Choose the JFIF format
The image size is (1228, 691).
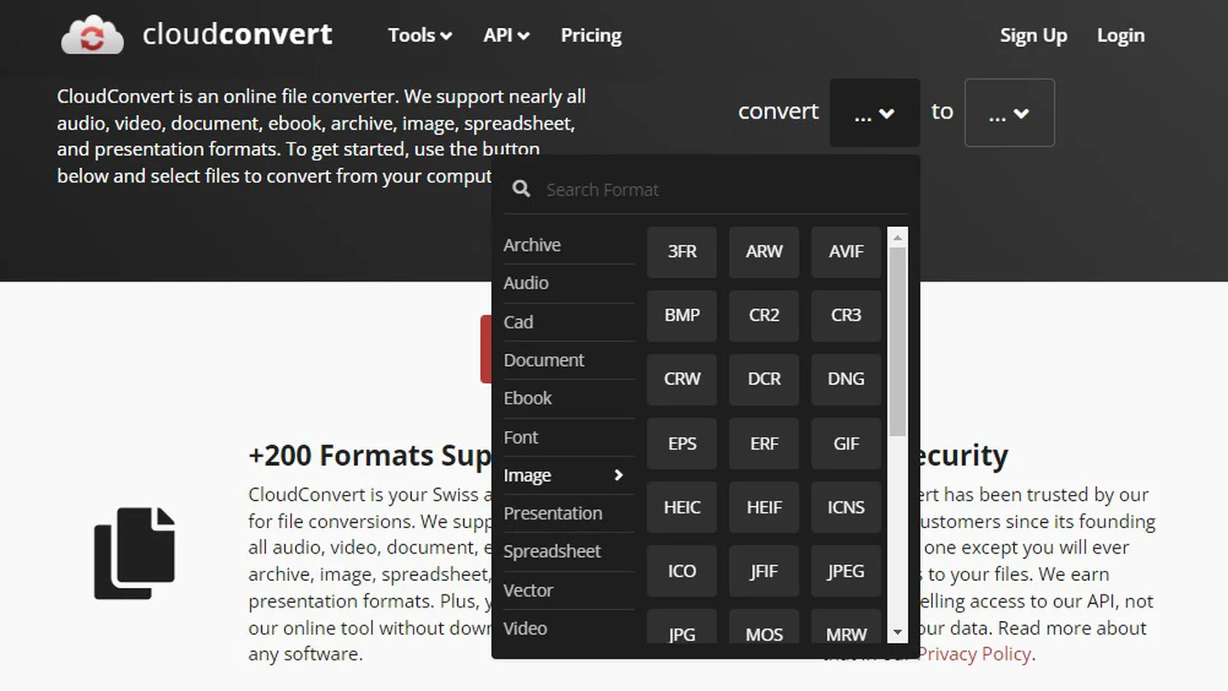click(764, 572)
